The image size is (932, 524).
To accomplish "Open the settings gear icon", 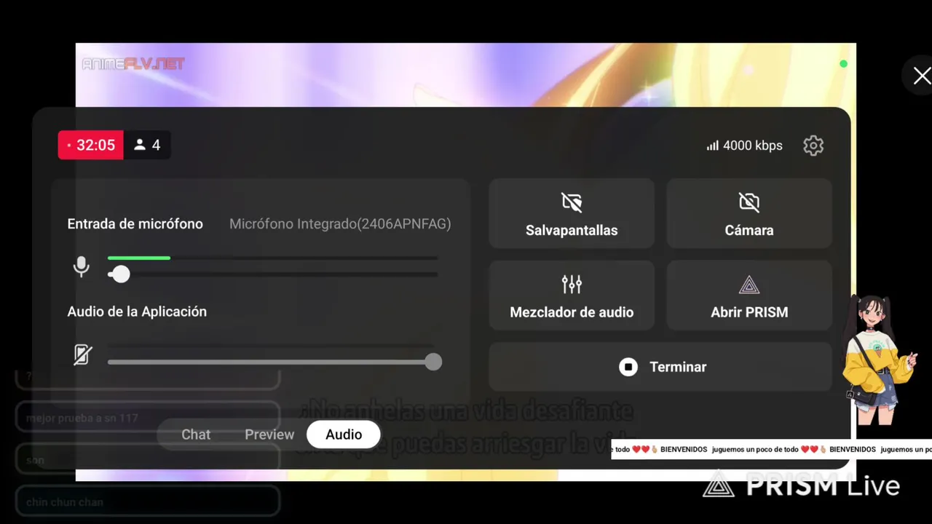I will tap(813, 146).
